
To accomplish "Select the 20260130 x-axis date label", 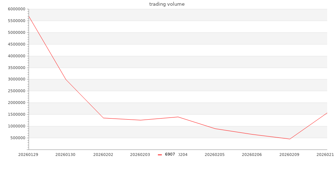I will pyautogui.click(x=65, y=155).
